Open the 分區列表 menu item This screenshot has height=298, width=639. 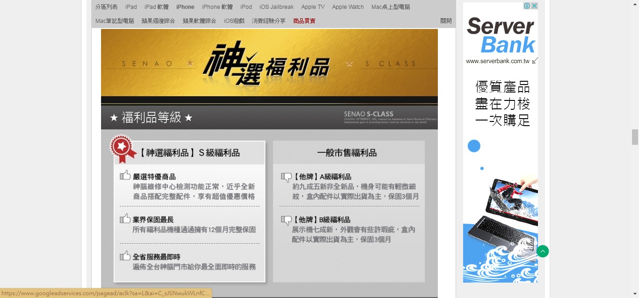coord(106,7)
